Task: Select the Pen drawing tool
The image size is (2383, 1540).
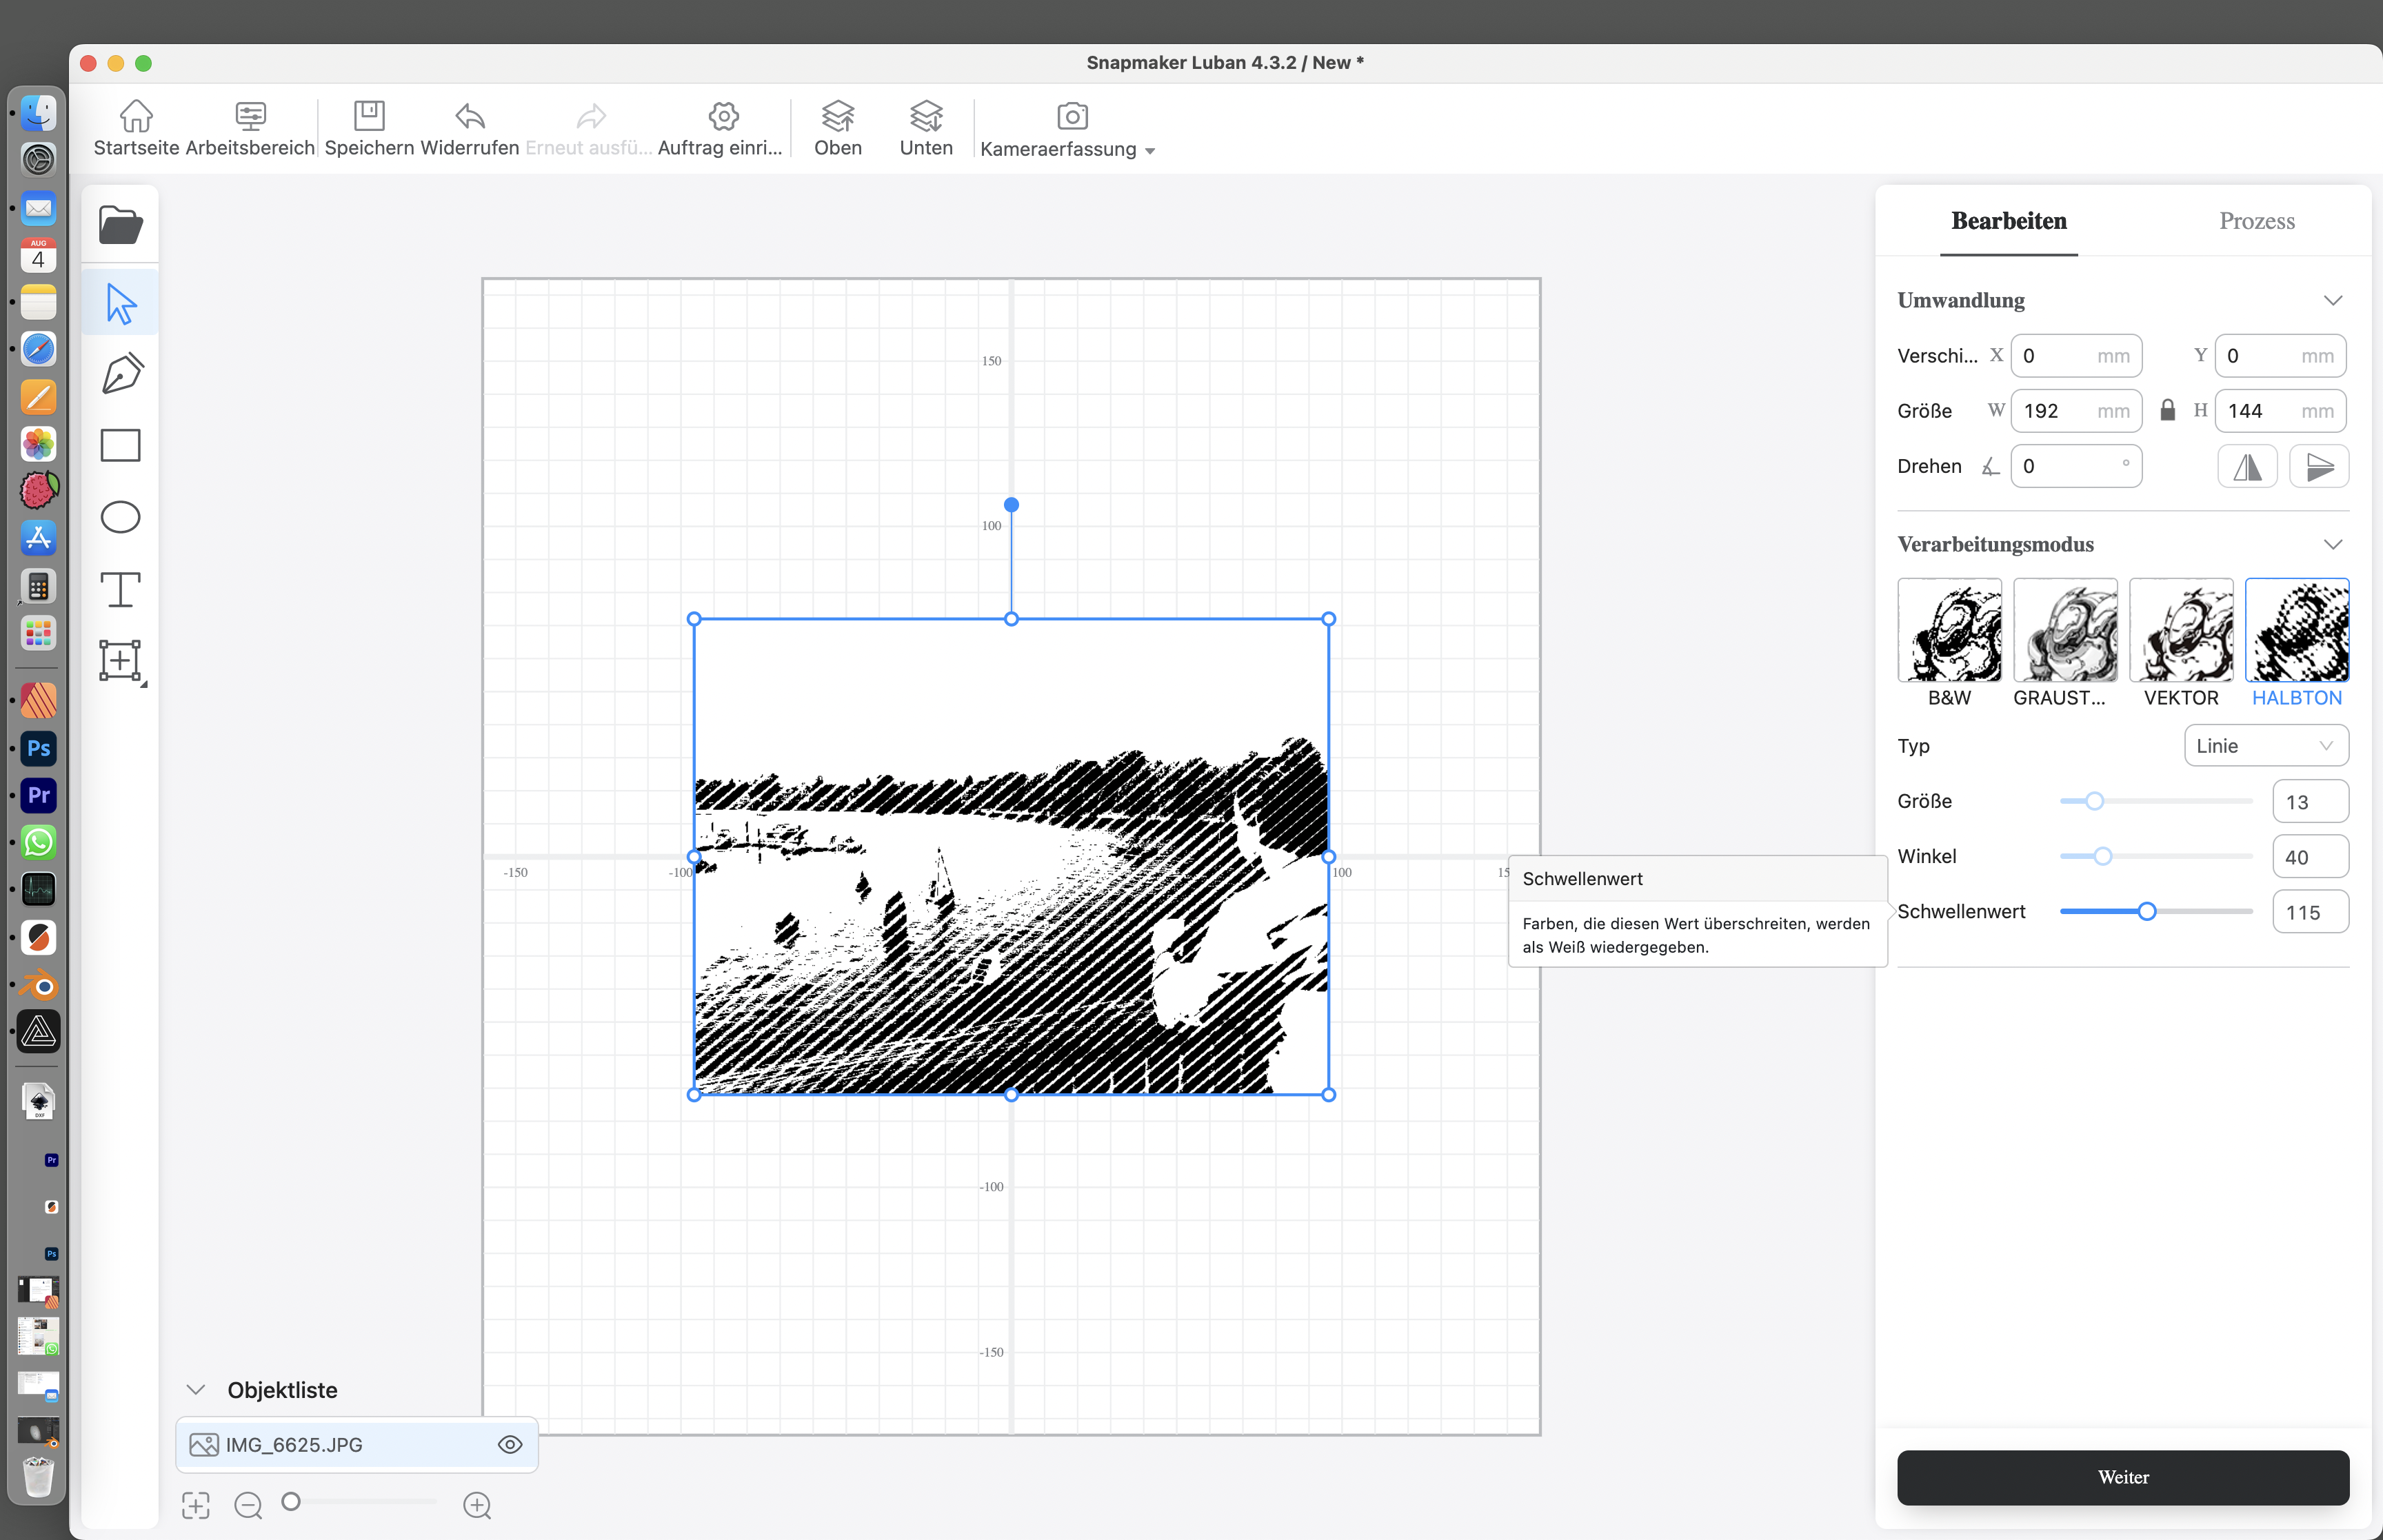Action: point(121,374)
